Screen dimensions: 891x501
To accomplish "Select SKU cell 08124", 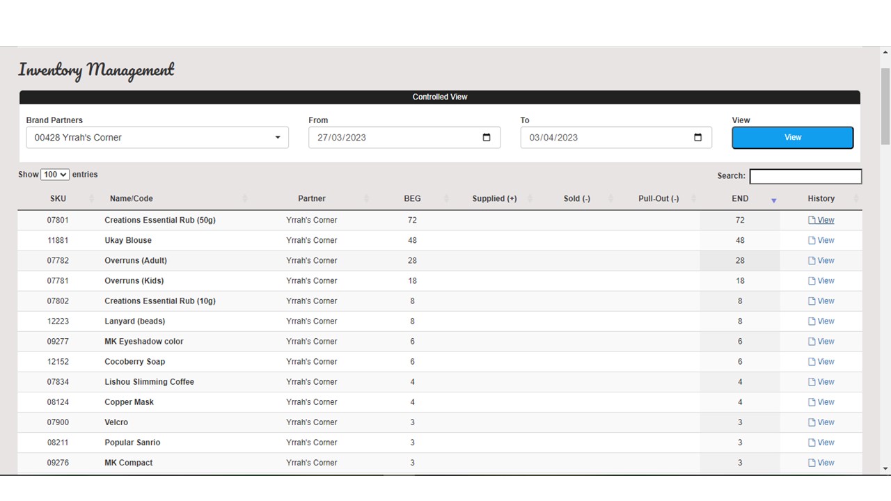I will click(x=58, y=402).
